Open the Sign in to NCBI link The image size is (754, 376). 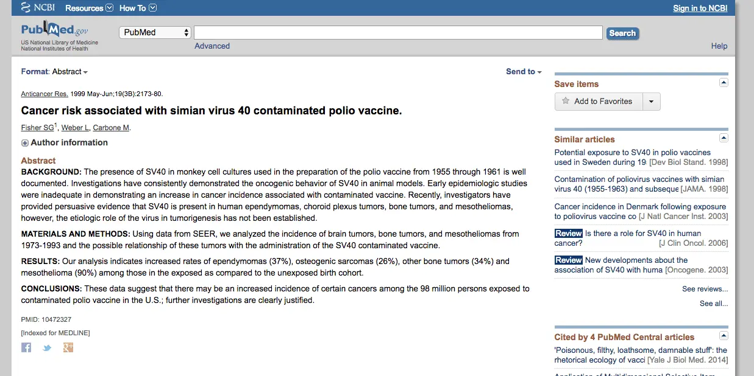tap(700, 8)
